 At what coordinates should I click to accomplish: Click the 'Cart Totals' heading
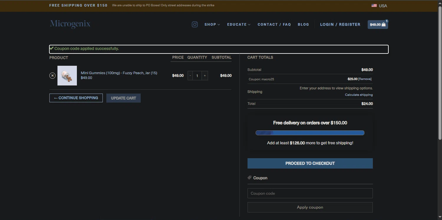pos(260,57)
